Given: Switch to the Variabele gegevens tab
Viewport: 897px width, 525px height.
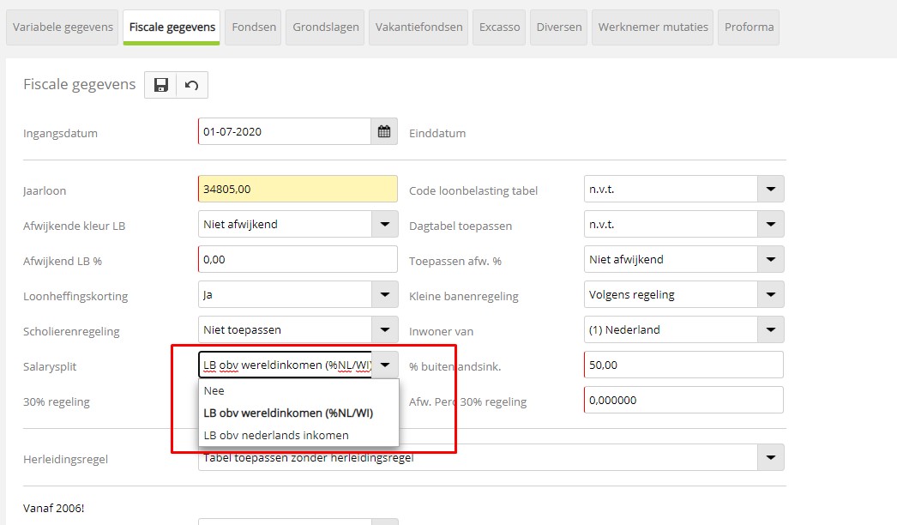Looking at the screenshot, I should (63, 27).
